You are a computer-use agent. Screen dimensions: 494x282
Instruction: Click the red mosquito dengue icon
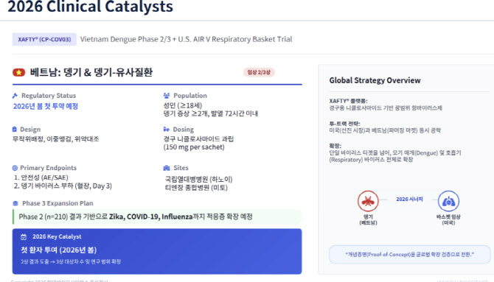368,201
